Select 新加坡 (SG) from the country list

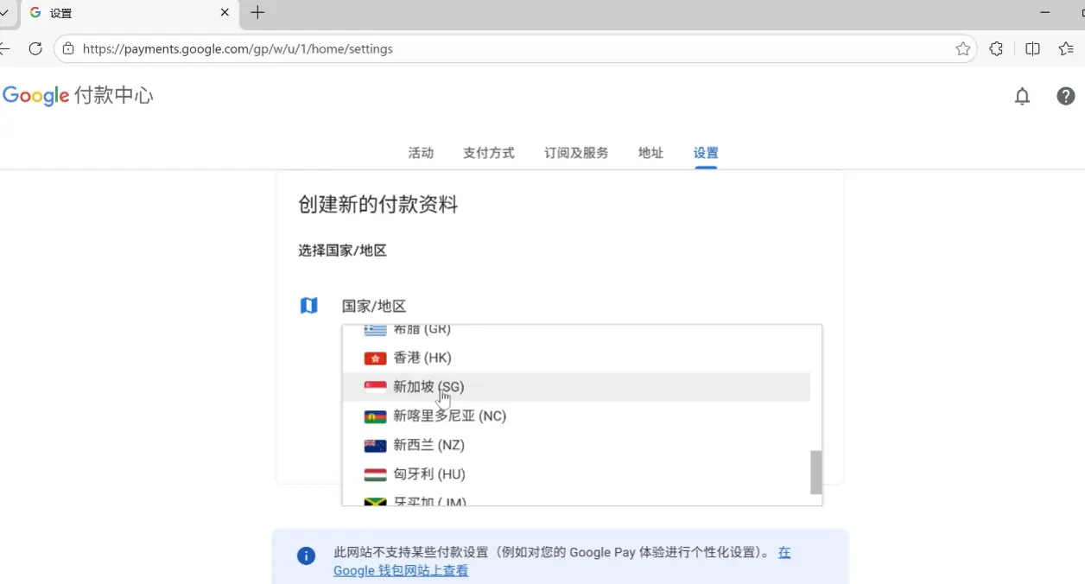[x=576, y=387]
